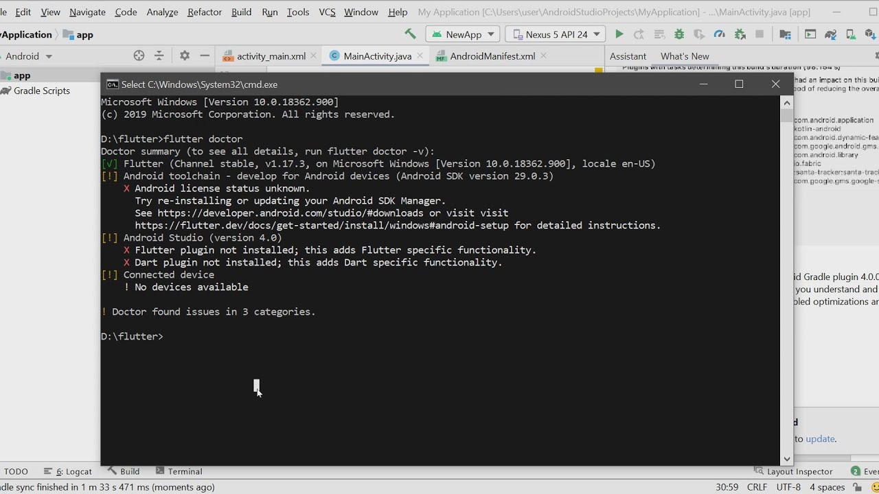
Task: Close the MainActivity.java tab
Action: (x=420, y=56)
